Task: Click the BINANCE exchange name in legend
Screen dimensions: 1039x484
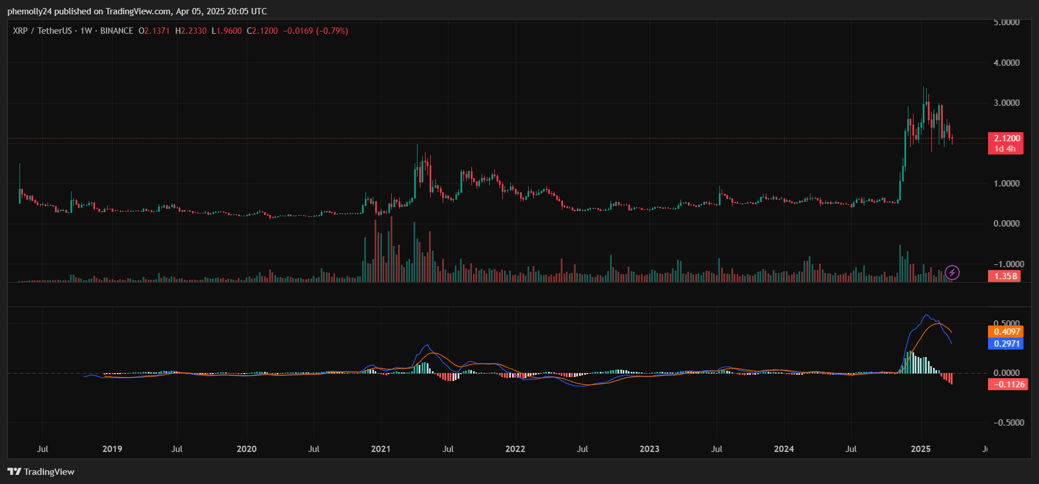Action: pyautogui.click(x=117, y=31)
